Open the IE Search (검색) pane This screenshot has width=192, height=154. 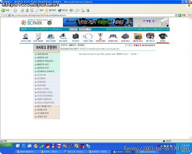[39, 10]
